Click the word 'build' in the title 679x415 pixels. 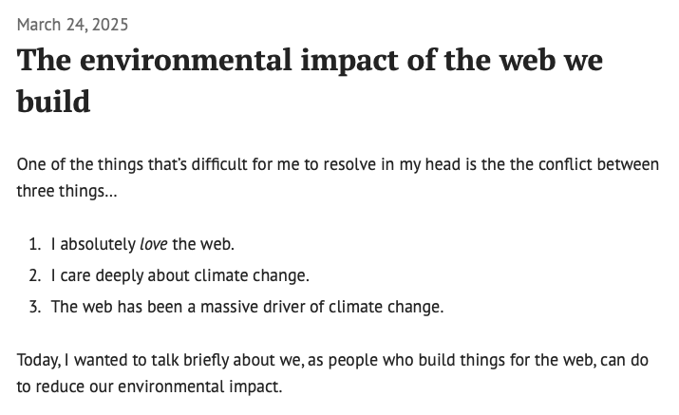click(x=53, y=102)
